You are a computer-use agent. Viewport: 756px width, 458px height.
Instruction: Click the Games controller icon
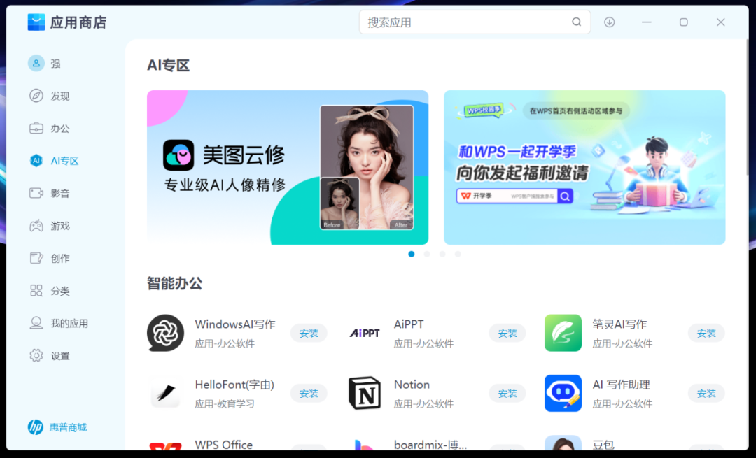[36, 226]
